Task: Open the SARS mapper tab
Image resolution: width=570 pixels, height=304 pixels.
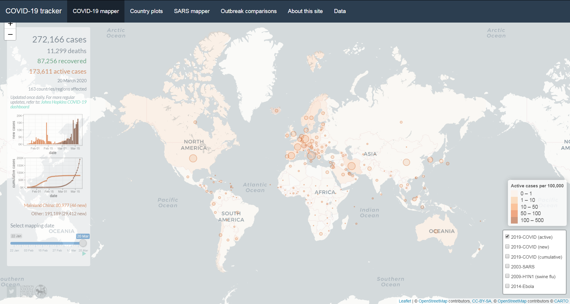Action: [x=192, y=11]
